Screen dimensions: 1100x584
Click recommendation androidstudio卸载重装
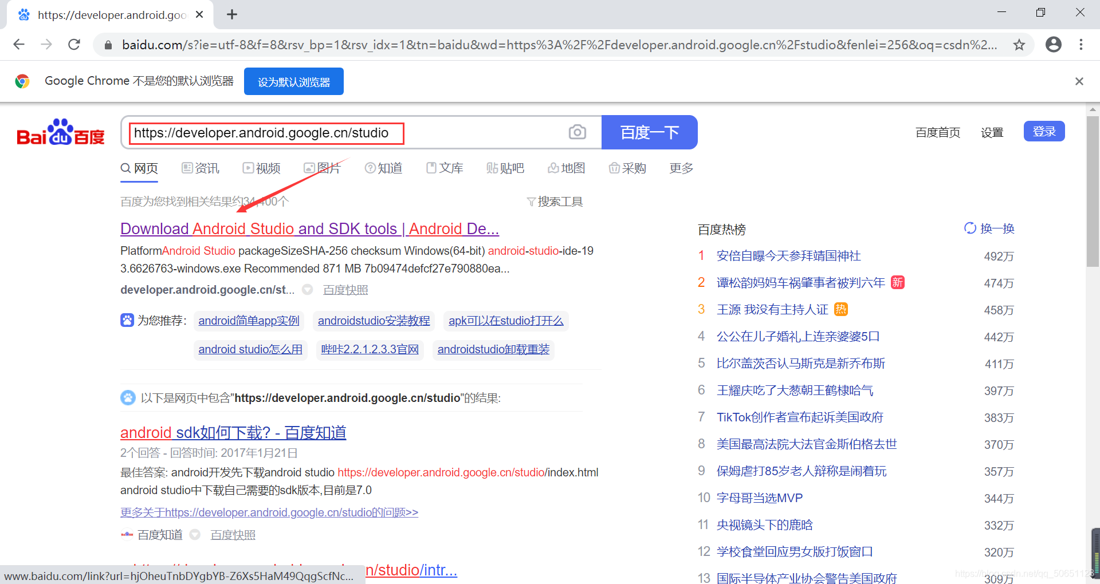(x=493, y=349)
